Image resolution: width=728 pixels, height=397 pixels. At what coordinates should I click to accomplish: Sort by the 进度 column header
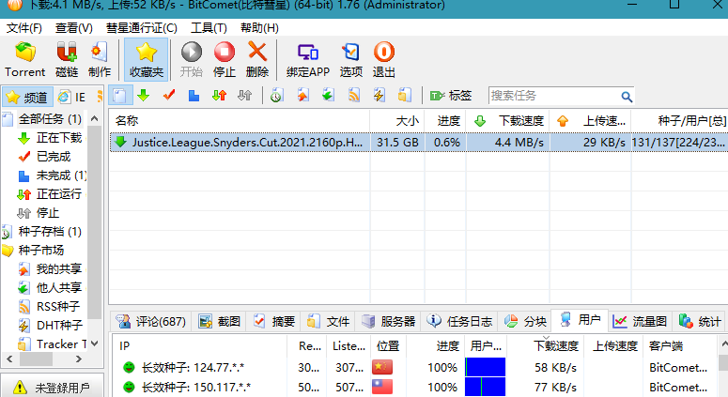click(445, 120)
